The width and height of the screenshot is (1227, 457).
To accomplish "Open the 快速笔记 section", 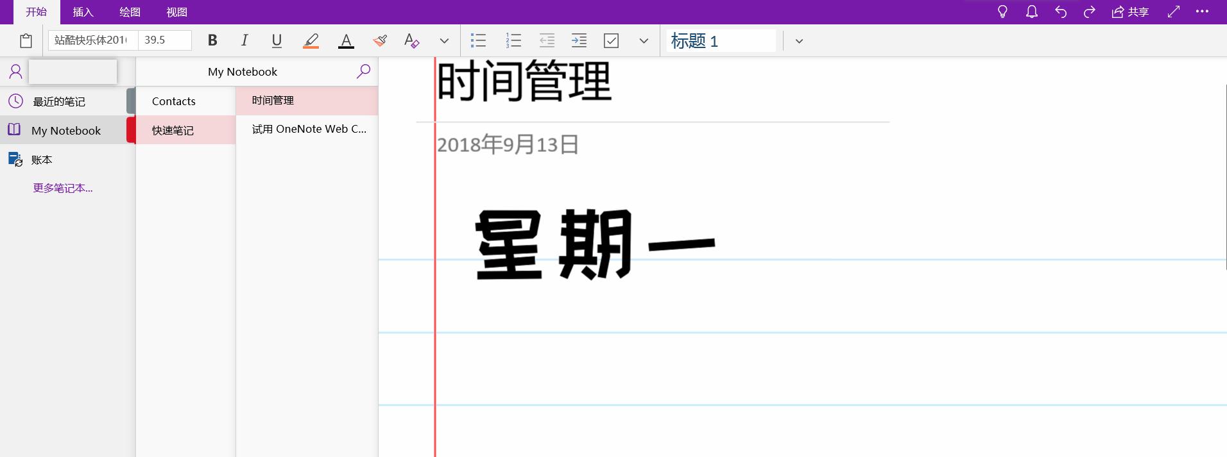I will click(185, 130).
